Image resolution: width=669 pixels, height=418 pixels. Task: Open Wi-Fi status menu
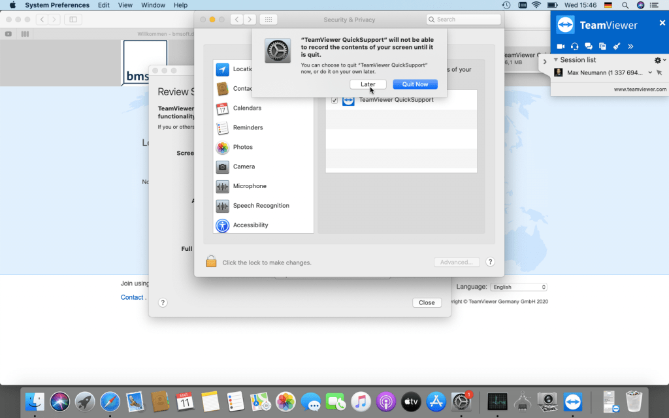coord(536,5)
